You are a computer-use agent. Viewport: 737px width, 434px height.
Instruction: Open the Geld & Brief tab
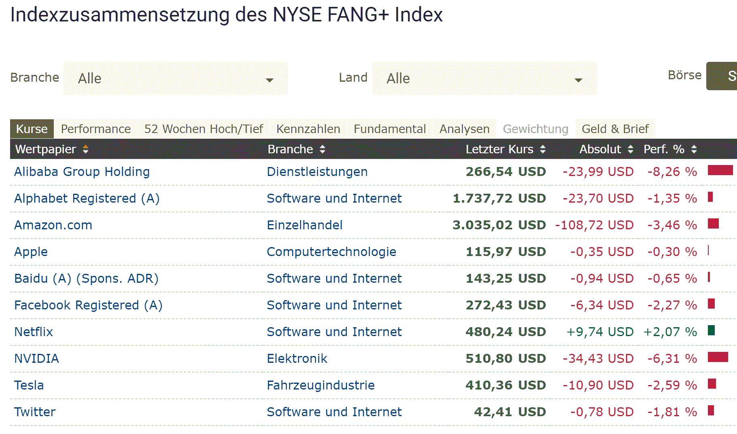click(x=615, y=129)
